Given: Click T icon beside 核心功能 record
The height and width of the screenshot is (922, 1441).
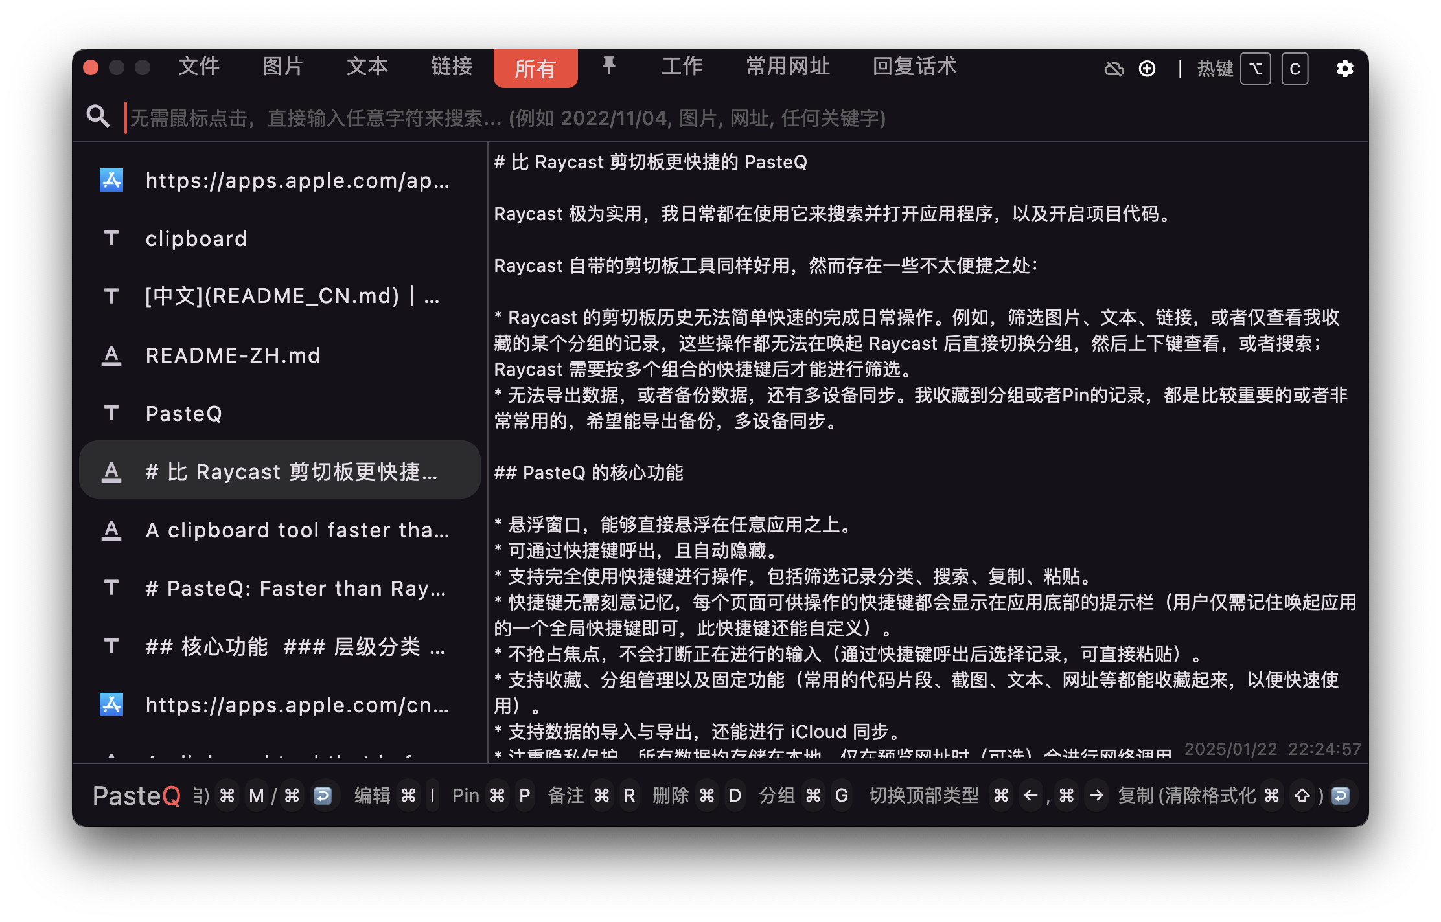Looking at the screenshot, I should (111, 646).
